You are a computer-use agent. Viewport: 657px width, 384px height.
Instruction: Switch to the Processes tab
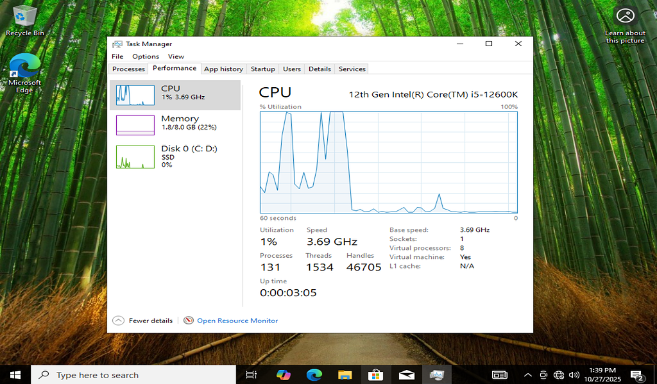[x=128, y=69]
